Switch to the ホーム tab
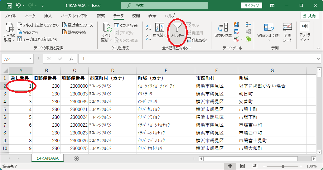 [30, 16]
